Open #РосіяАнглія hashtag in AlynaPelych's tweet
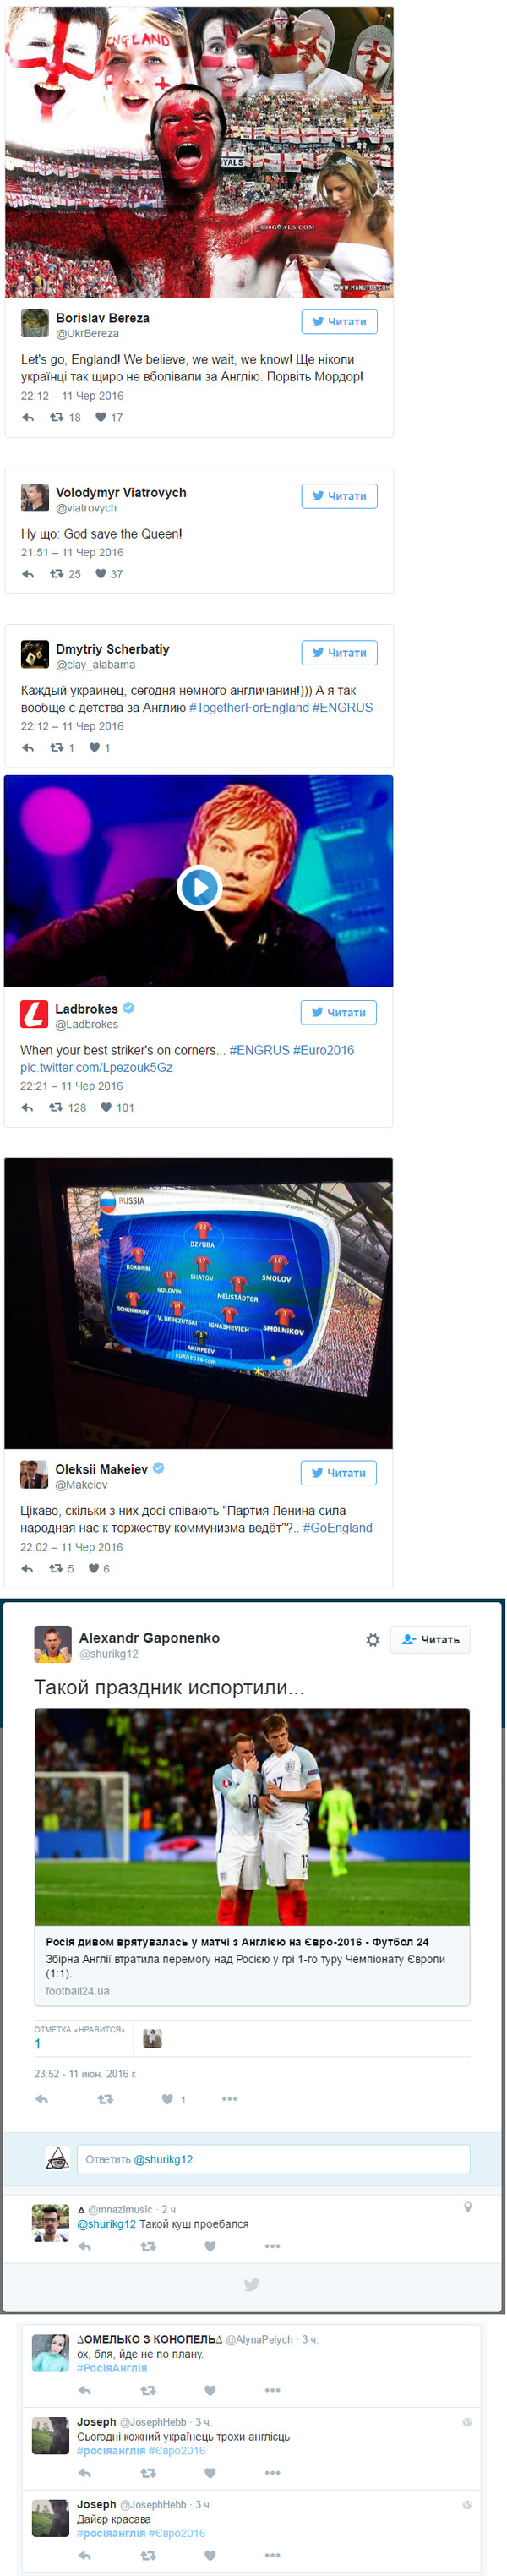The width and height of the screenshot is (507, 2576). pyautogui.click(x=112, y=2368)
